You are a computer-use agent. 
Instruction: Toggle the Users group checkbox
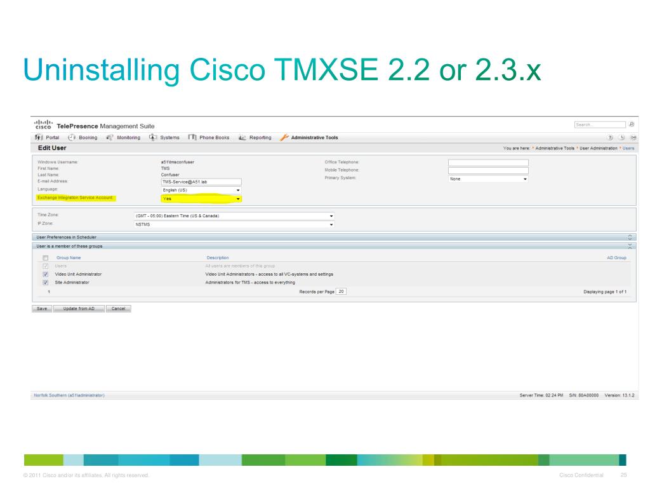point(46,266)
